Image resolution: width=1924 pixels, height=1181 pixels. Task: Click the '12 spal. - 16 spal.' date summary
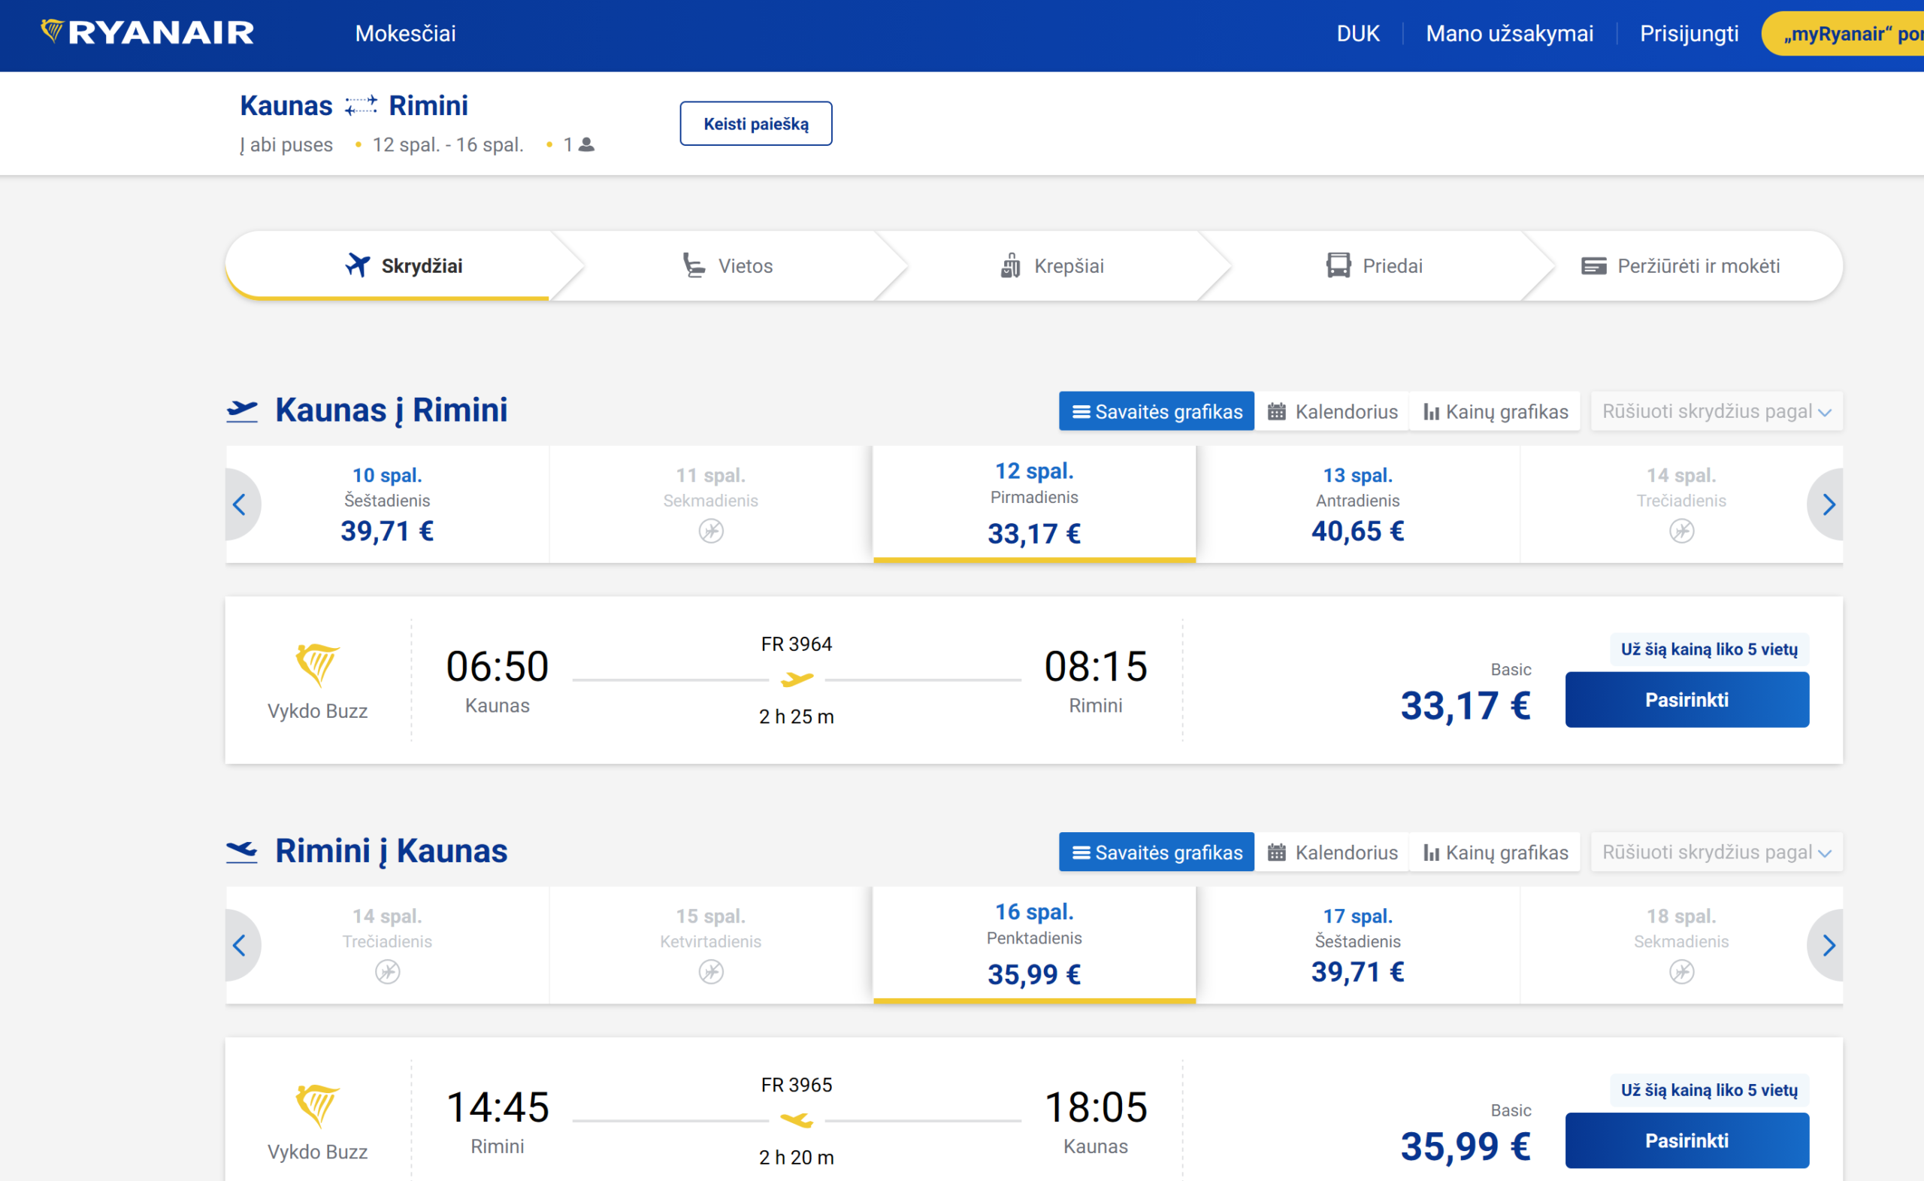click(447, 144)
